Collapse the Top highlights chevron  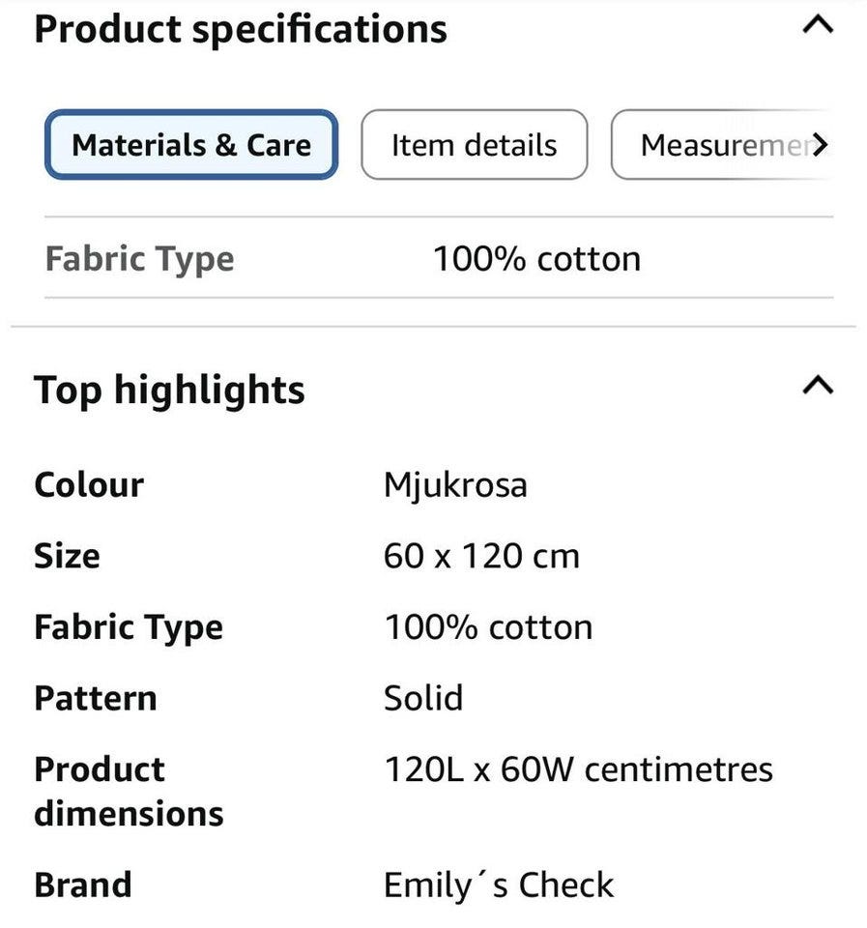(x=818, y=386)
